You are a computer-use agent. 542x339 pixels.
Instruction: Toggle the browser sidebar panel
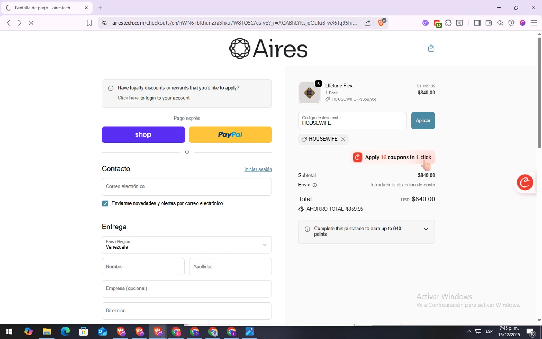pos(477,23)
